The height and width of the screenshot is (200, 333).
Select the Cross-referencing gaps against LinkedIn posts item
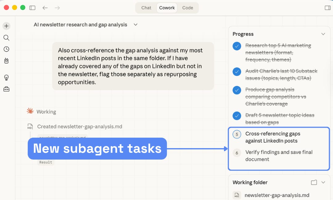[x=273, y=137]
